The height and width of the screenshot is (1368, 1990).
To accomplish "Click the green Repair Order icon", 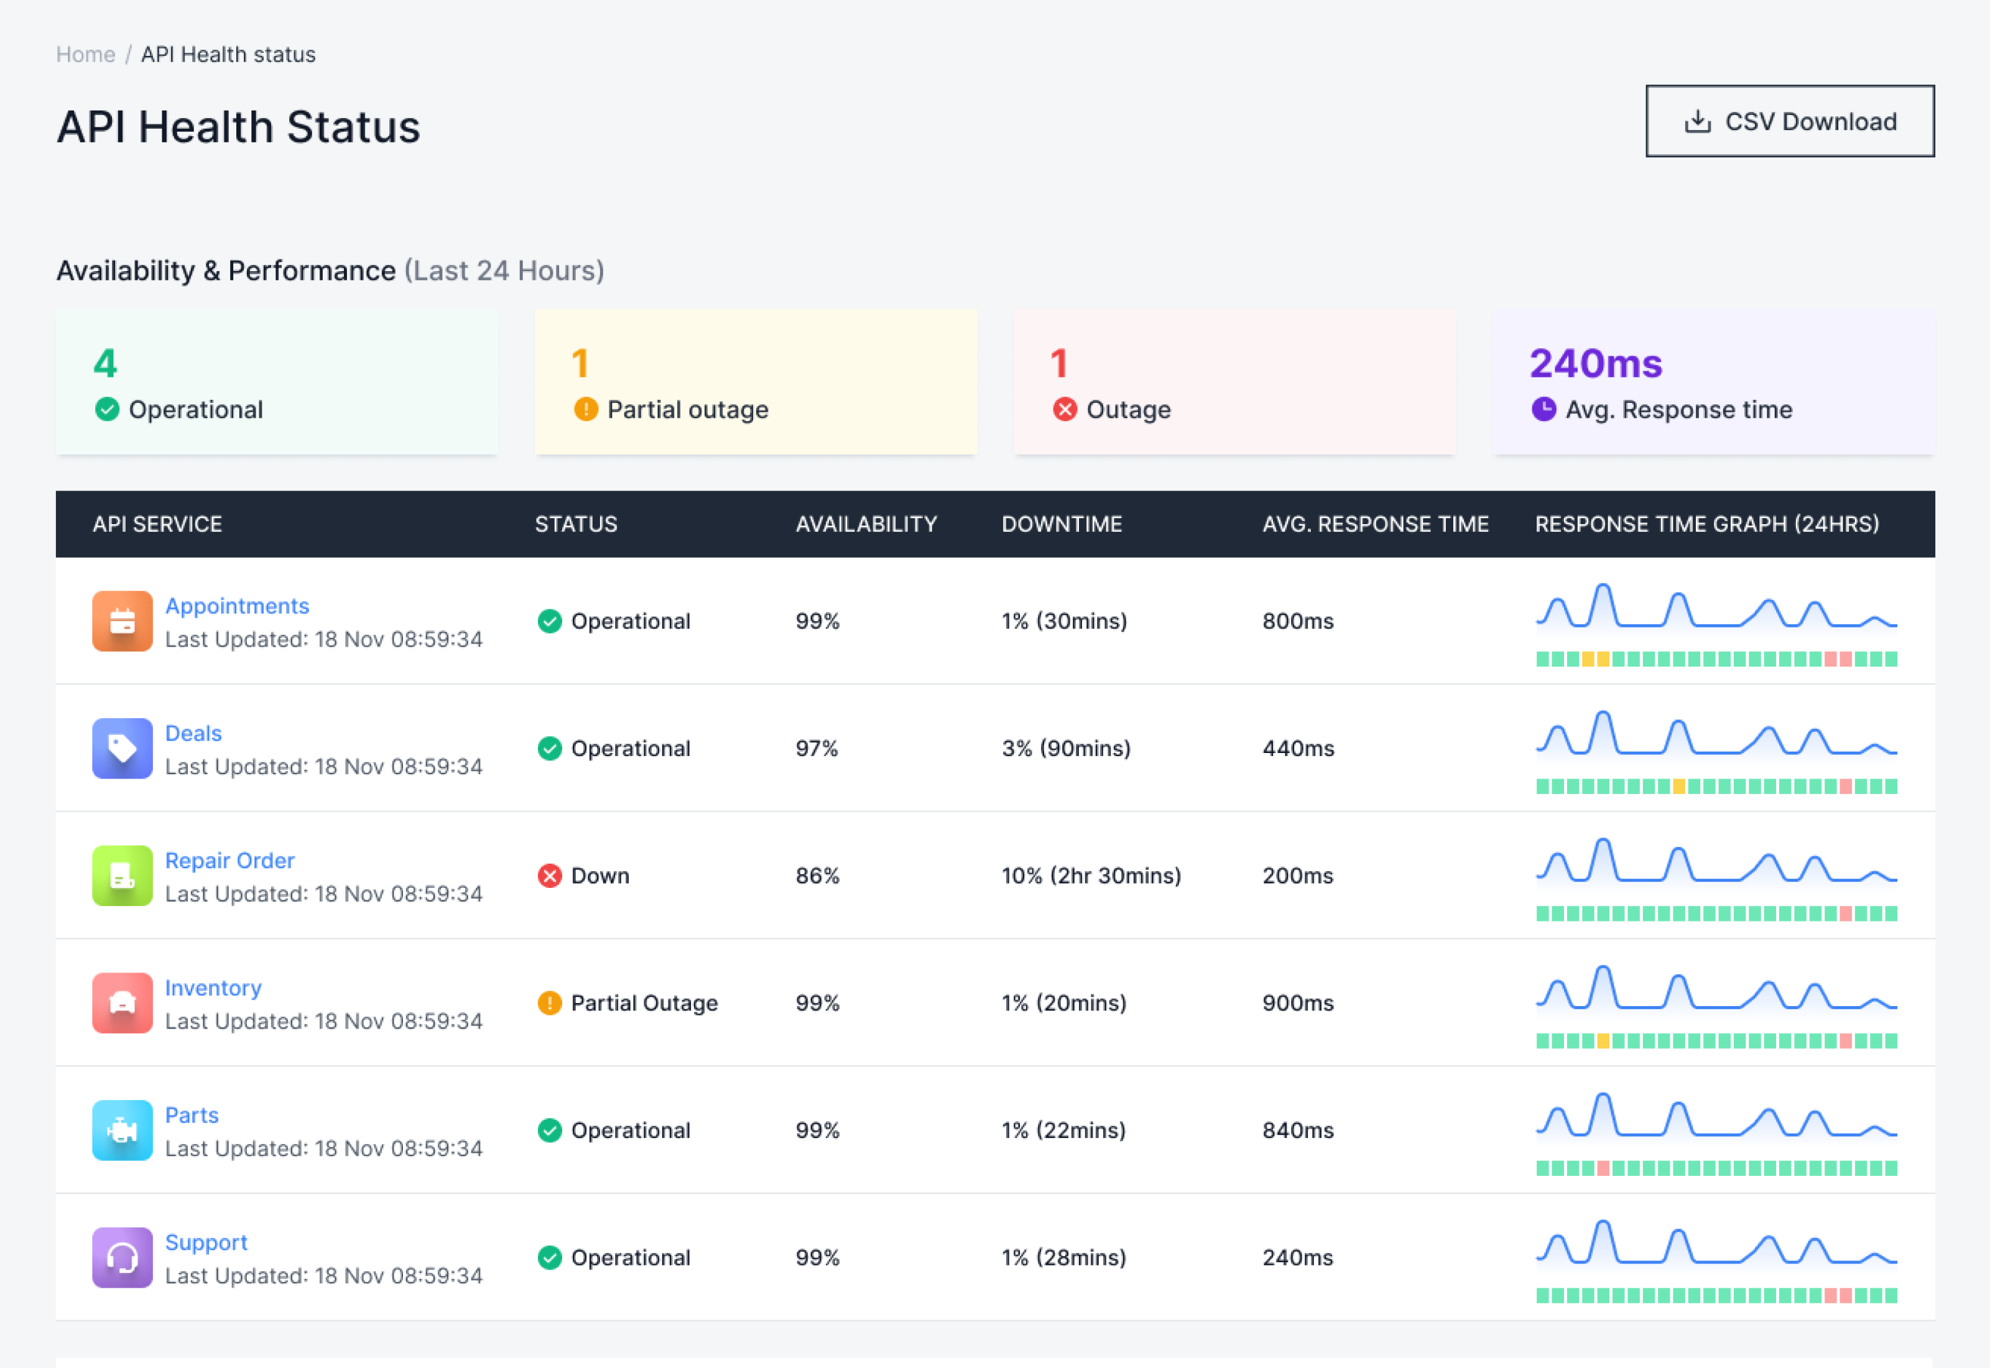I will (123, 876).
